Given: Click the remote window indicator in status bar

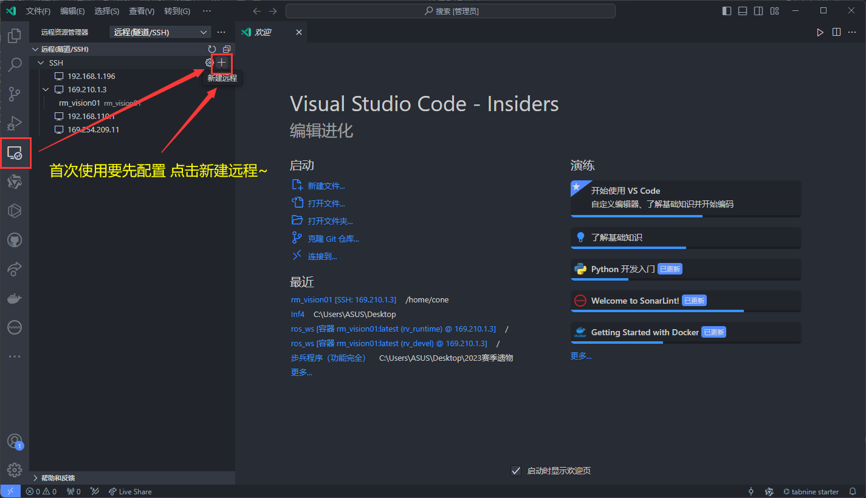Looking at the screenshot, I should 10,491.
